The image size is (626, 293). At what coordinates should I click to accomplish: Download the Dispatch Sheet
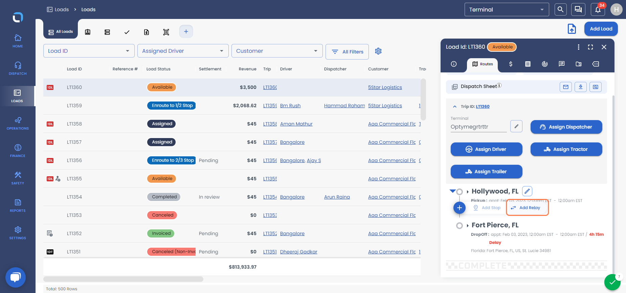point(581,87)
